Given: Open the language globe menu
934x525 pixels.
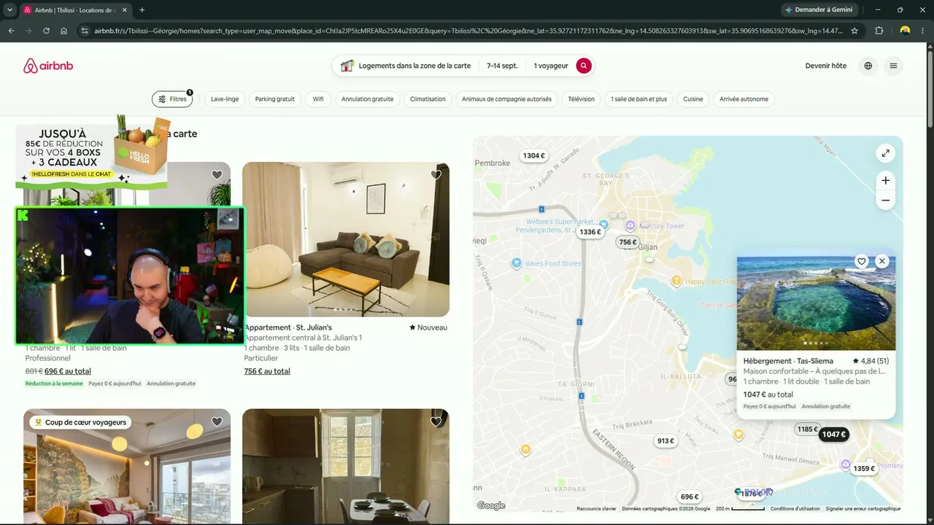Looking at the screenshot, I should point(868,66).
